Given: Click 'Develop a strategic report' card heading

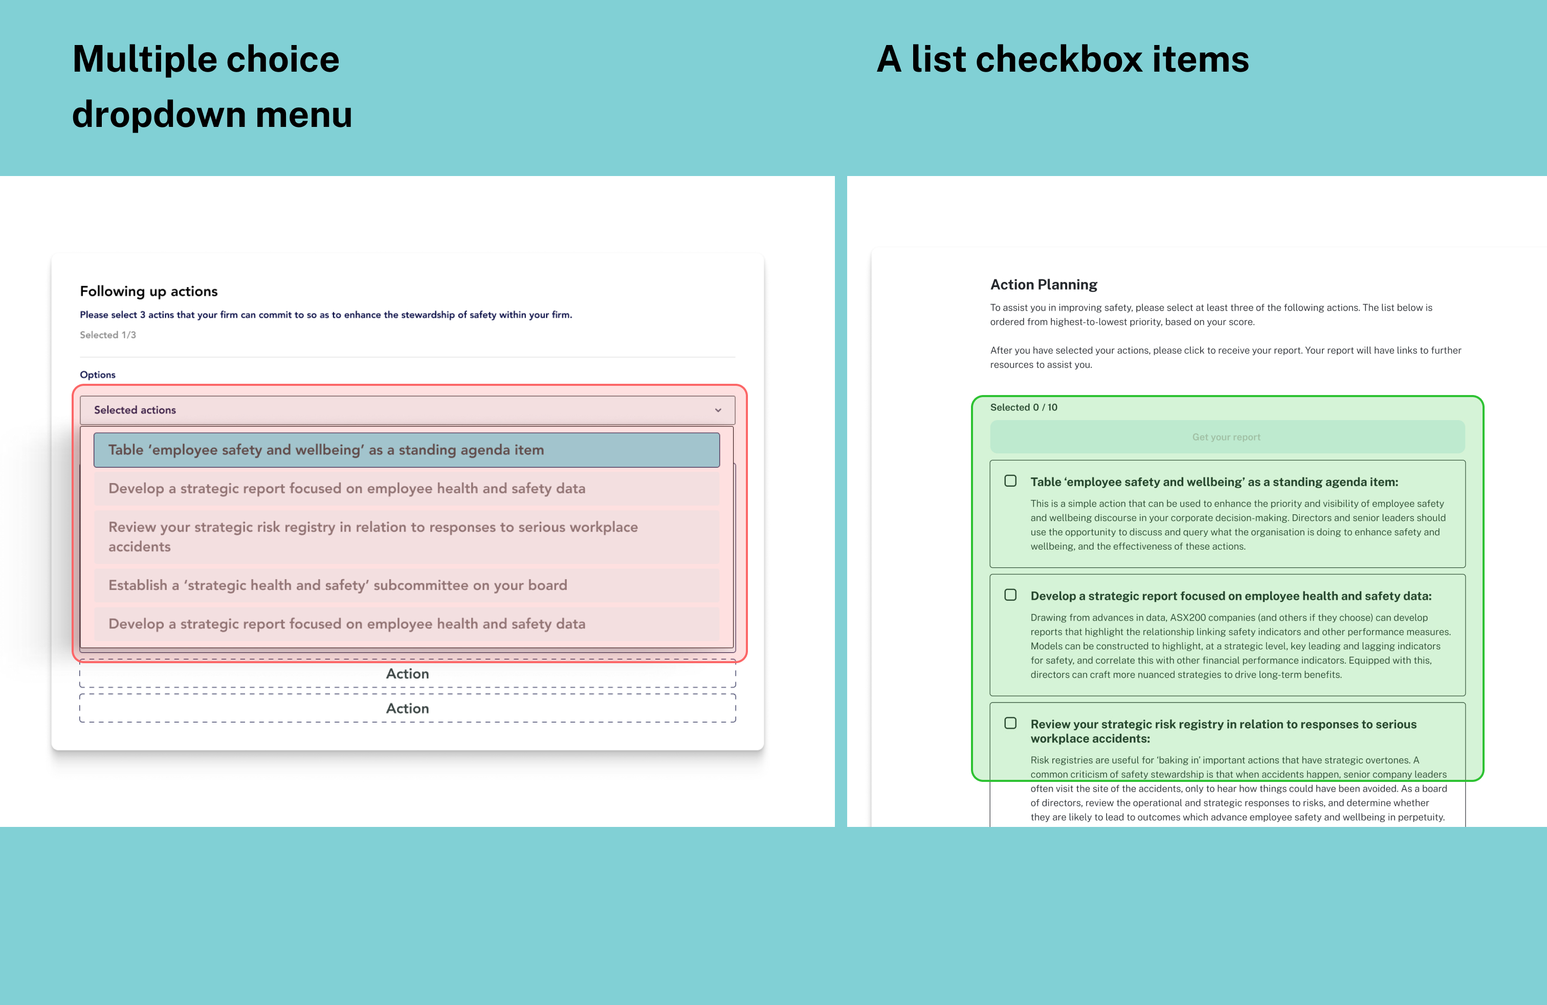Looking at the screenshot, I should tap(1230, 596).
